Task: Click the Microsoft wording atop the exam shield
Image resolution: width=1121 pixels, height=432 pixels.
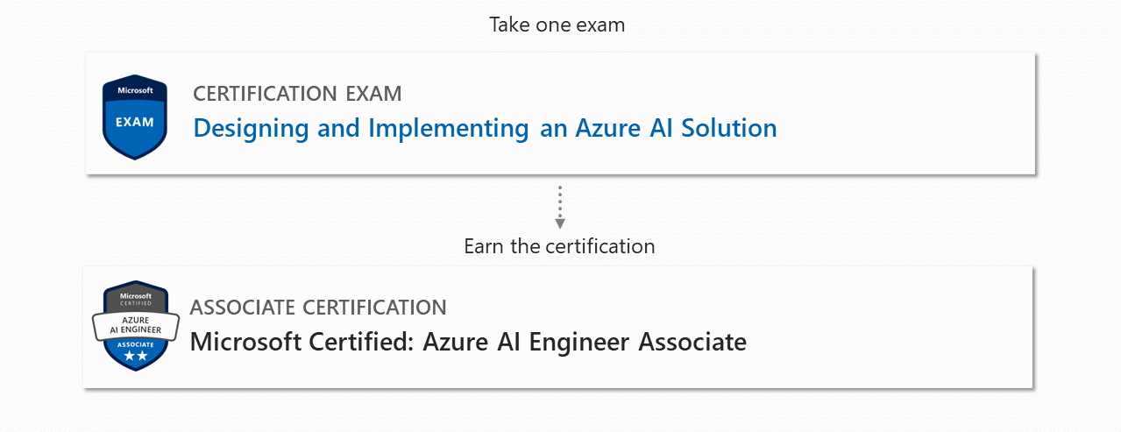Action: coord(135,90)
